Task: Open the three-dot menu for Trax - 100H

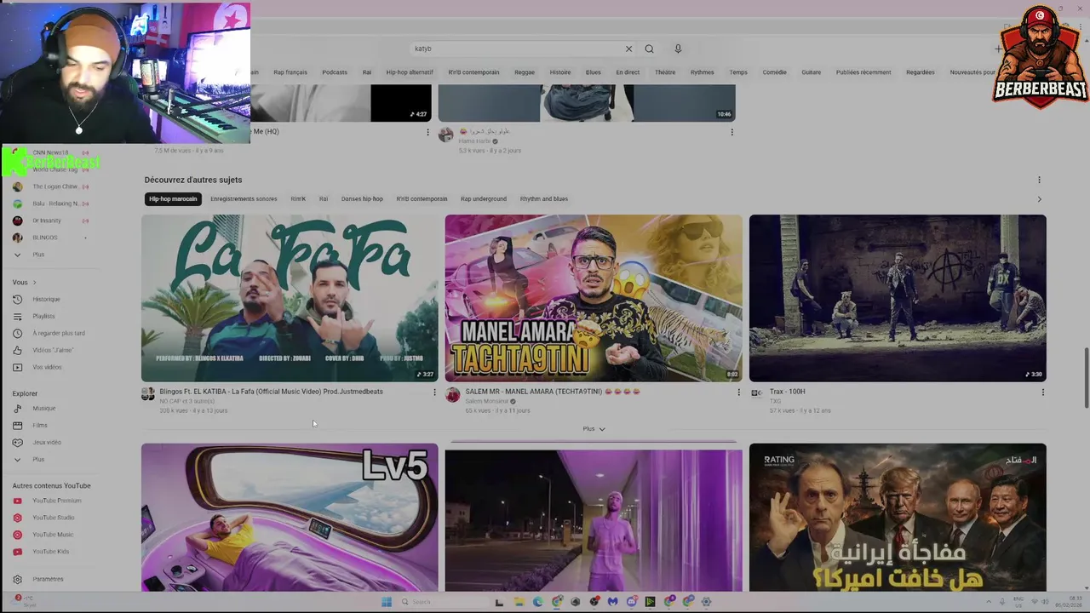Action: 1042,392
